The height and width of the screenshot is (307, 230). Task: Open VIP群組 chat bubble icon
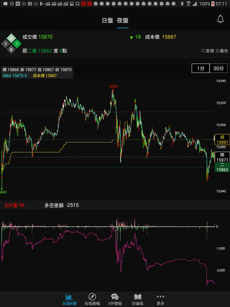(115, 300)
